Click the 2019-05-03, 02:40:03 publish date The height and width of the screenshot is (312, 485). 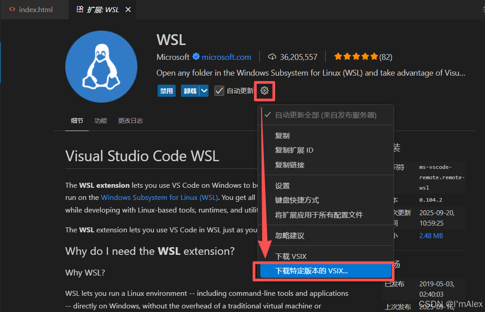pyautogui.click(x=437, y=289)
